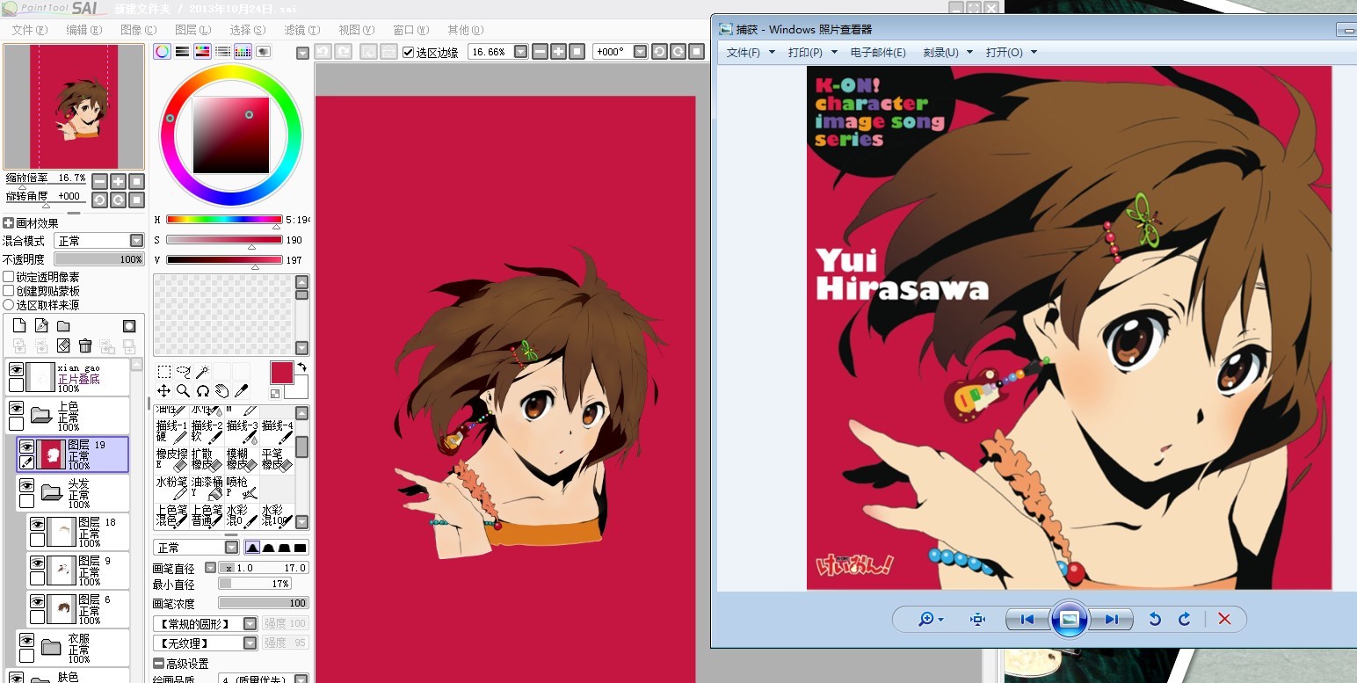Click 电子邮件(E) in Photo Viewer
Viewport: 1357px width, 683px height.
click(x=878, y=53)
